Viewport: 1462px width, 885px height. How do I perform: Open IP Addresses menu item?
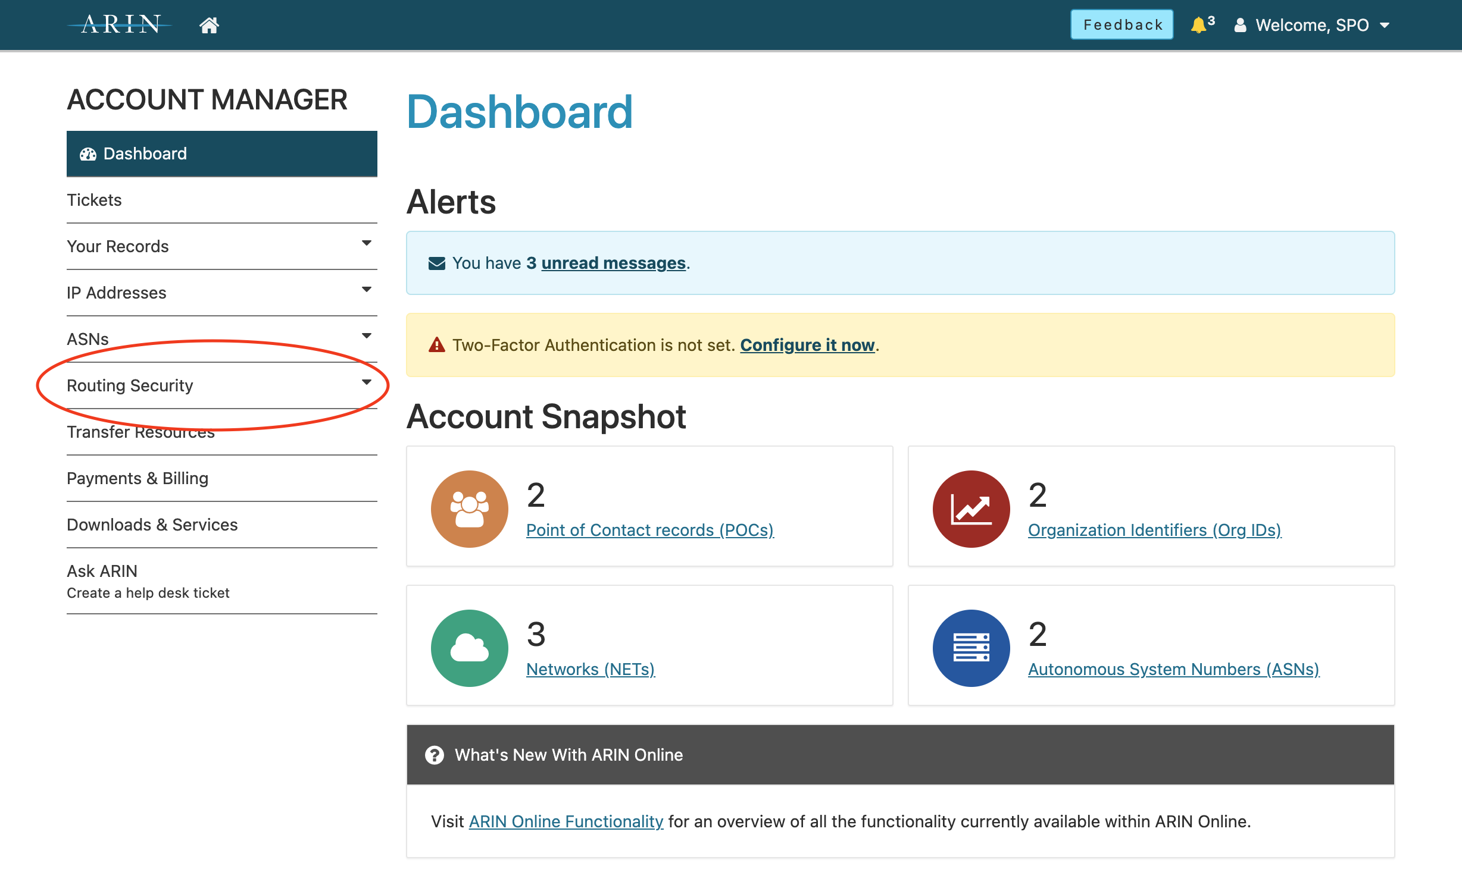pos(222,293)
